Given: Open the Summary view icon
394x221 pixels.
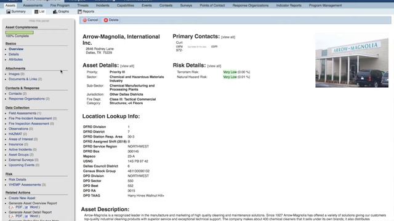Looking at the screenshot, I should coord(8,12).
